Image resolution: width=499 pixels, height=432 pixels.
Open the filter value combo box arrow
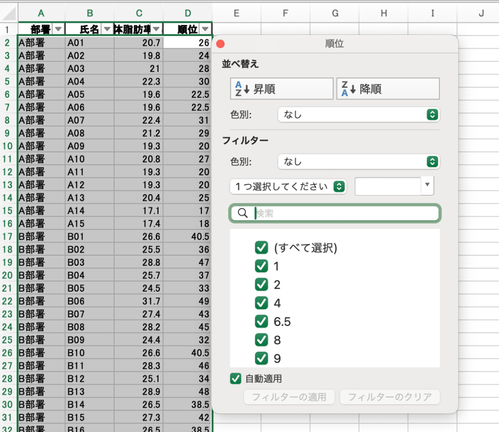pyautogui.click(x=427, y=186)
